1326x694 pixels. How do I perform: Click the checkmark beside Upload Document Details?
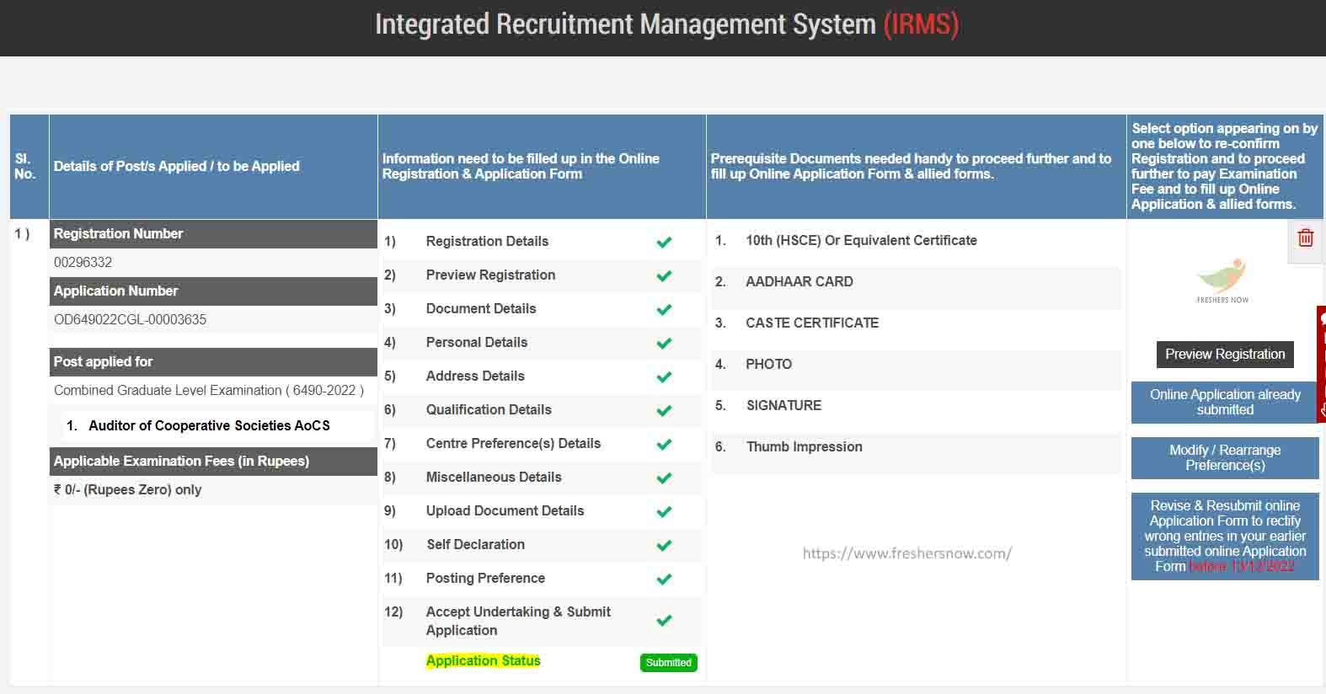pos(664,511)
